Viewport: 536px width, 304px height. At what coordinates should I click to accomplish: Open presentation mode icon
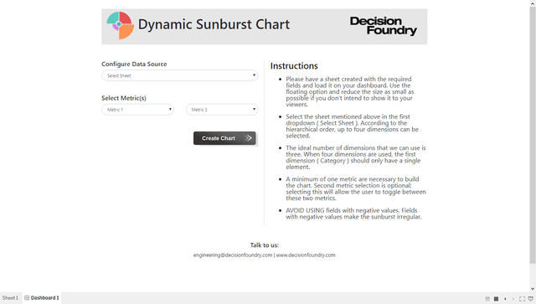[530, 299]
